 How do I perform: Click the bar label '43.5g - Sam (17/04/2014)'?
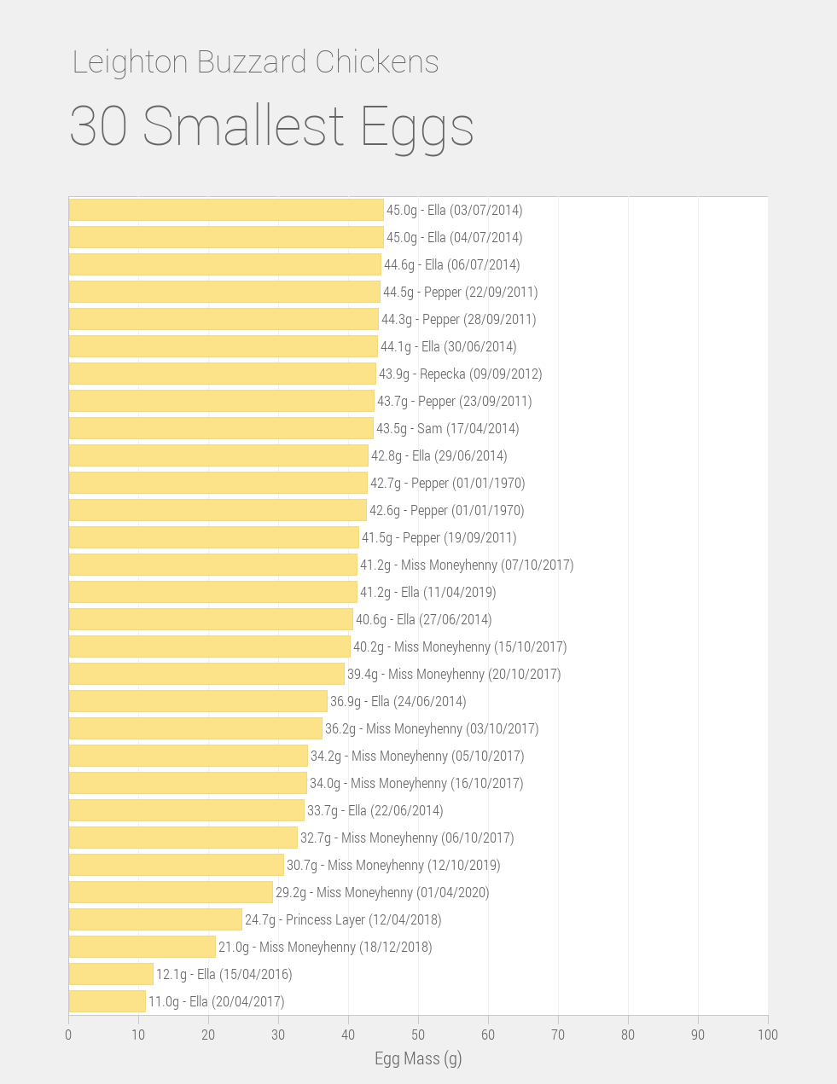pos(447,428)
